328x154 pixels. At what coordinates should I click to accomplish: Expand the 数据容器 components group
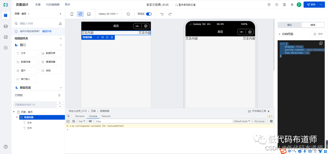[x=61, y=88]
